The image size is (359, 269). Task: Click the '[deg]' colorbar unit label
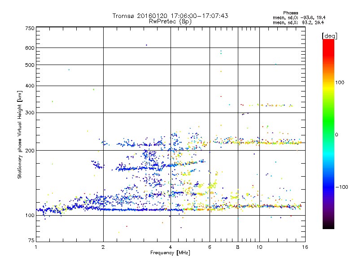[329, 36]
